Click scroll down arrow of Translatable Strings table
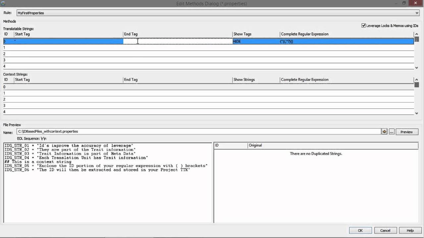 [x=417, y=67]
